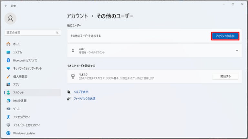Click the システム monitor icon
This screenshot has width=248, height=139.
[x=8, y=52]
